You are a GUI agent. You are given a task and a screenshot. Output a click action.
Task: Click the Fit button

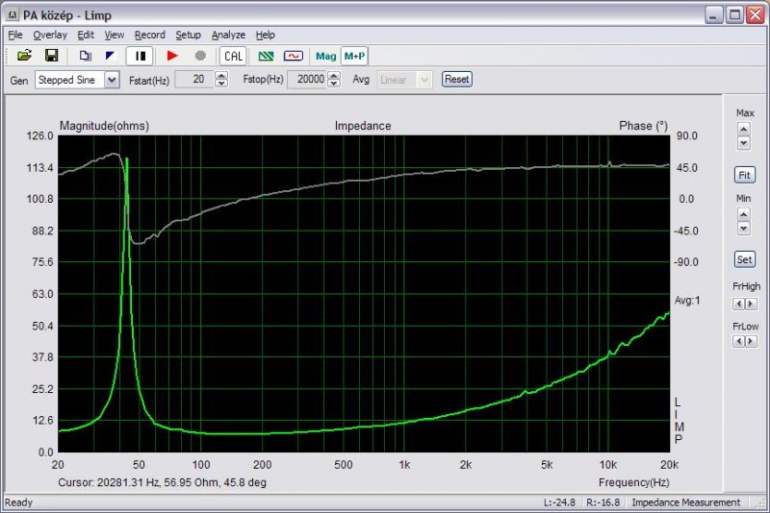pyautogui.click(x=744, y=175)
